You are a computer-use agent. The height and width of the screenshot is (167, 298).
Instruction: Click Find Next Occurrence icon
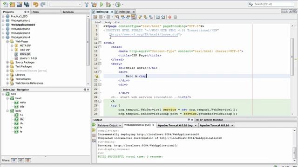pos(128,17)
